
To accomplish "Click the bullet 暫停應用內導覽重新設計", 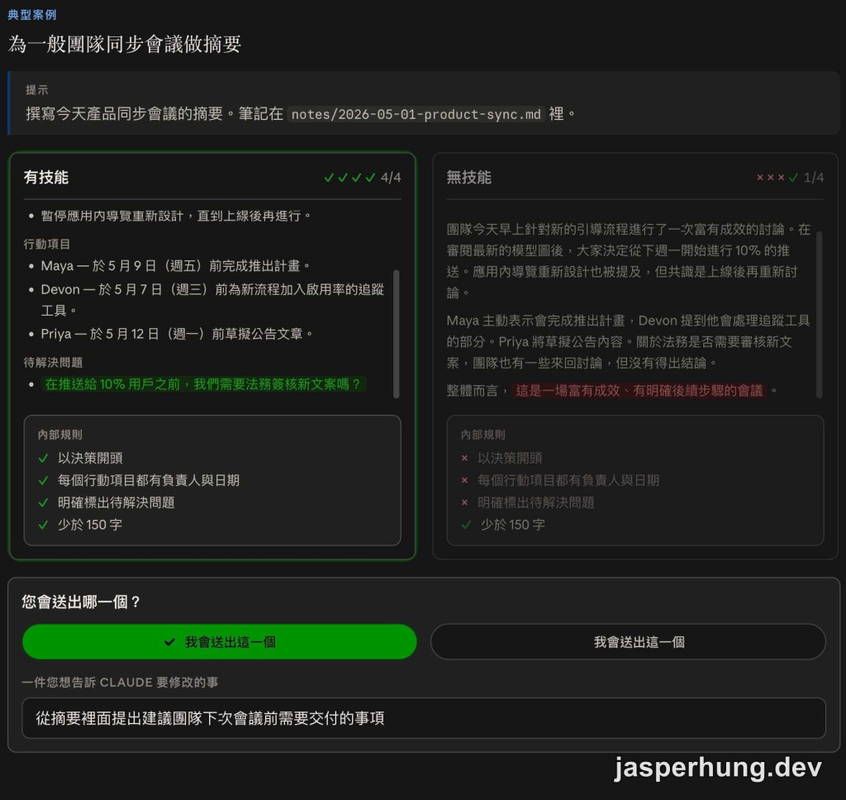I will click(176, 216).
